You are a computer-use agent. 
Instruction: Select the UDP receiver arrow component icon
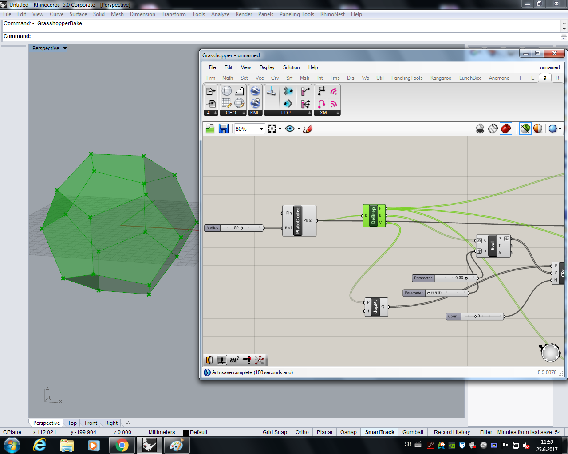288,103
